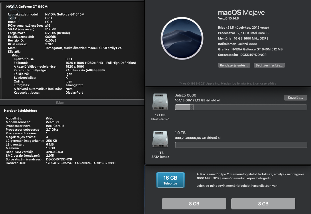Click the iMac window title bar
Image resolution: width=311 pixels, height=214 pixels.
[x=60, y=103]
